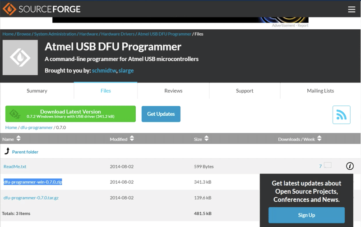Open Atmel USB DFU Programmer breadcrumb link
This screenshot has height=227, width=361.
164,34
